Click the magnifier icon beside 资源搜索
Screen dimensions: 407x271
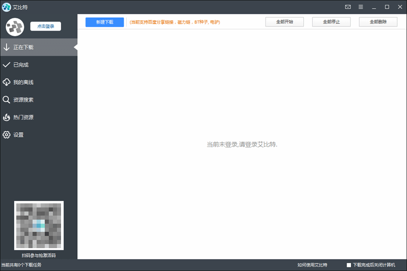(7, 100)
